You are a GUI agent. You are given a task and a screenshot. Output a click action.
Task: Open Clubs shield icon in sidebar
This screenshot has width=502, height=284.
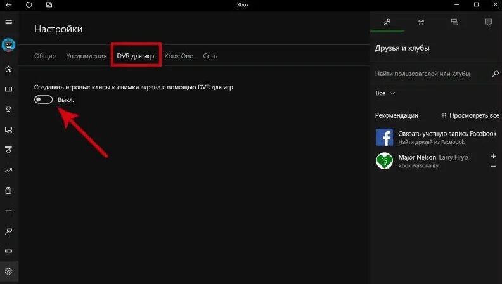(x=9, y=150)
